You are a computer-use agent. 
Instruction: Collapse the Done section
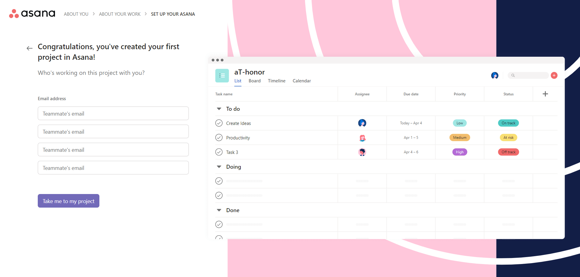point(219,210)
